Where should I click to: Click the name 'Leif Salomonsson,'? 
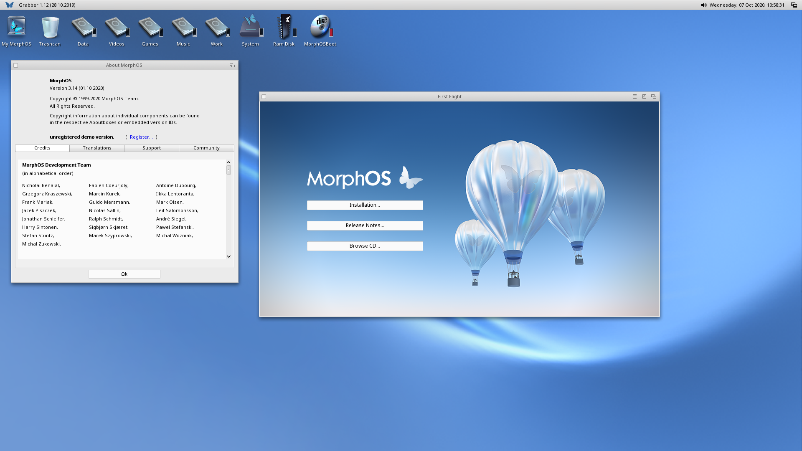coord(177,210)
